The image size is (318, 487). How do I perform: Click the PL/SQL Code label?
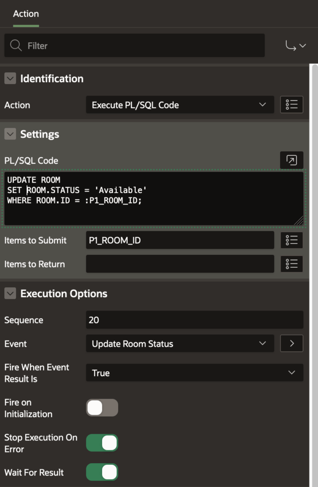pos(31,161)
